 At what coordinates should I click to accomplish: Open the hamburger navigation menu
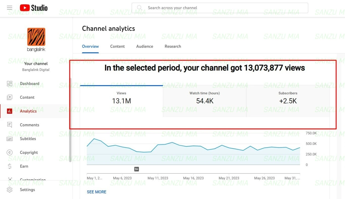10,7
